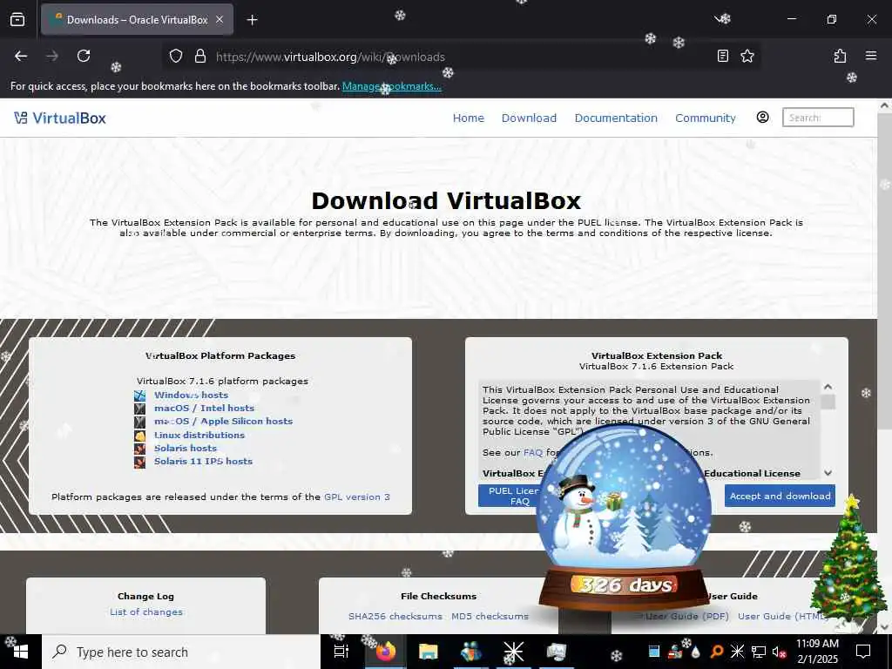Open the FAQ link in license text

pyautogui.click(x=533, y=452)
